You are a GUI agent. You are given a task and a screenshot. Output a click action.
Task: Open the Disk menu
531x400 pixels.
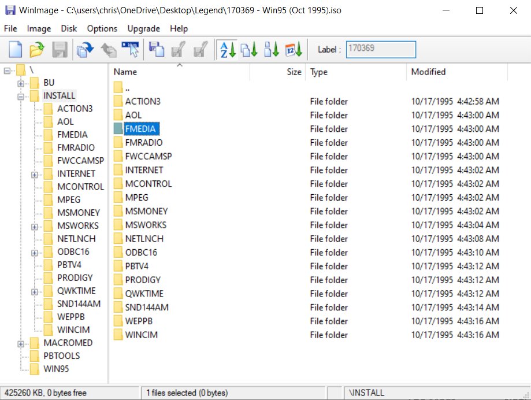(x=69, y=28)
